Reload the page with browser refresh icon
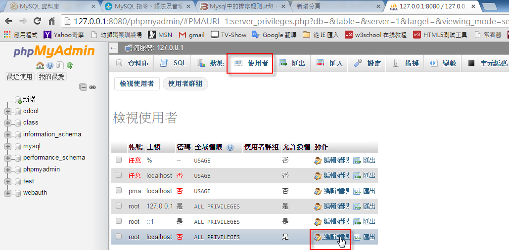The image size is (509, 250). tap(37, 21)
